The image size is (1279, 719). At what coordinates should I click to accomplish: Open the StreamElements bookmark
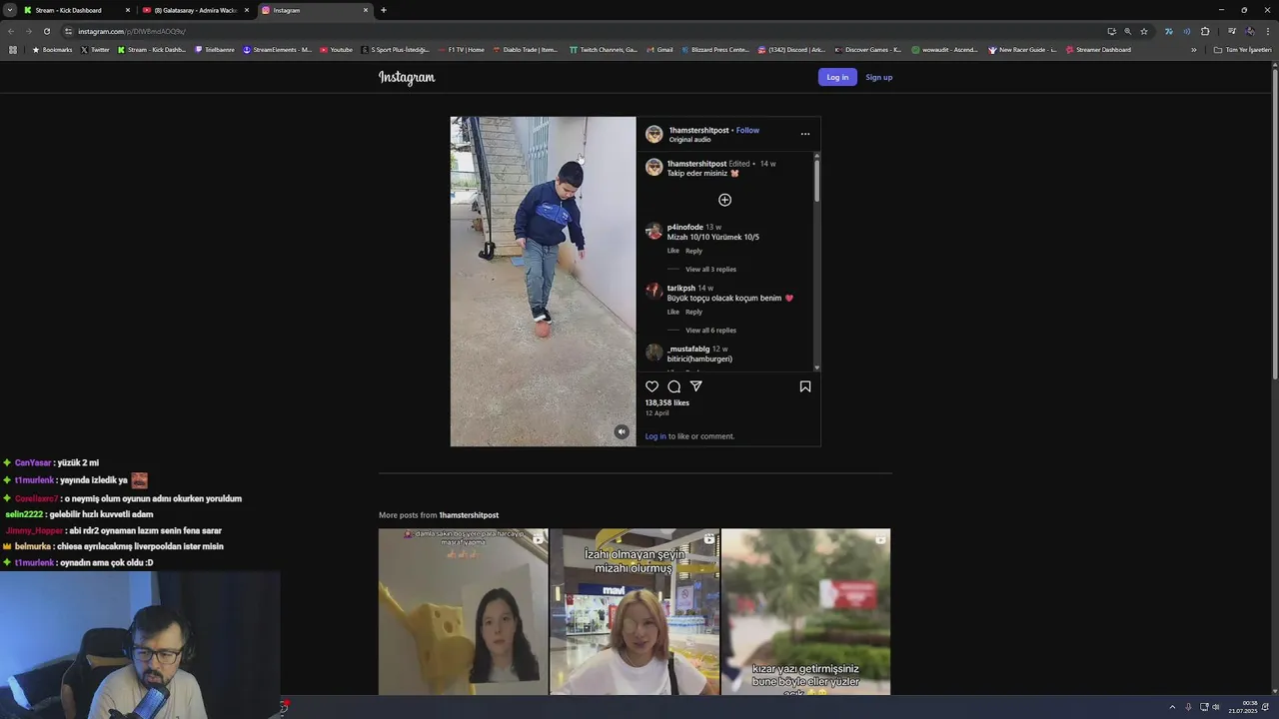click(278, 50)
